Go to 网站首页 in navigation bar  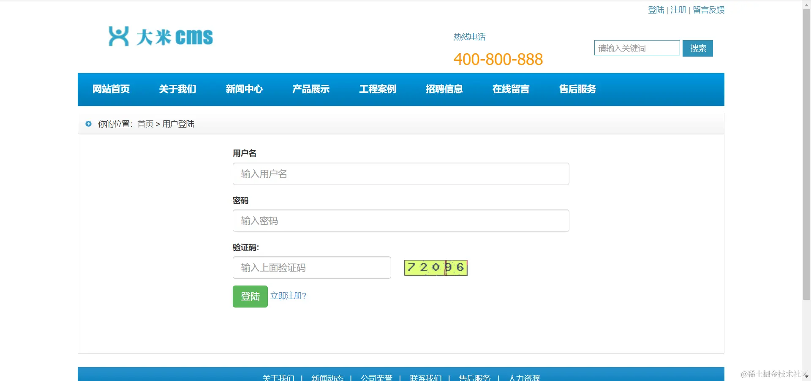tap(111, 89)
